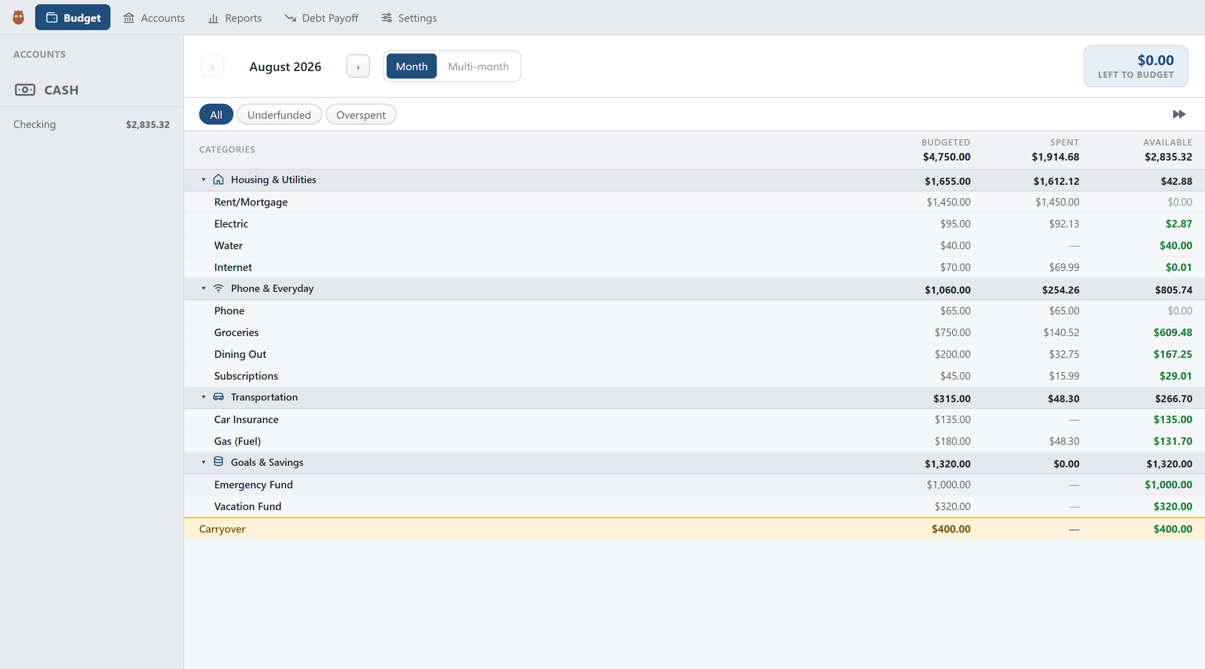Click the Phone & Everyday wifi icon
This screenshot has width=1205, height=669.
pyautogui.click(x=218, y=289)
